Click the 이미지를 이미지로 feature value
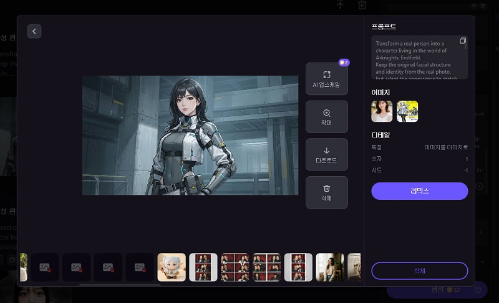The image size is (499, 303). (x=446, y=147)
